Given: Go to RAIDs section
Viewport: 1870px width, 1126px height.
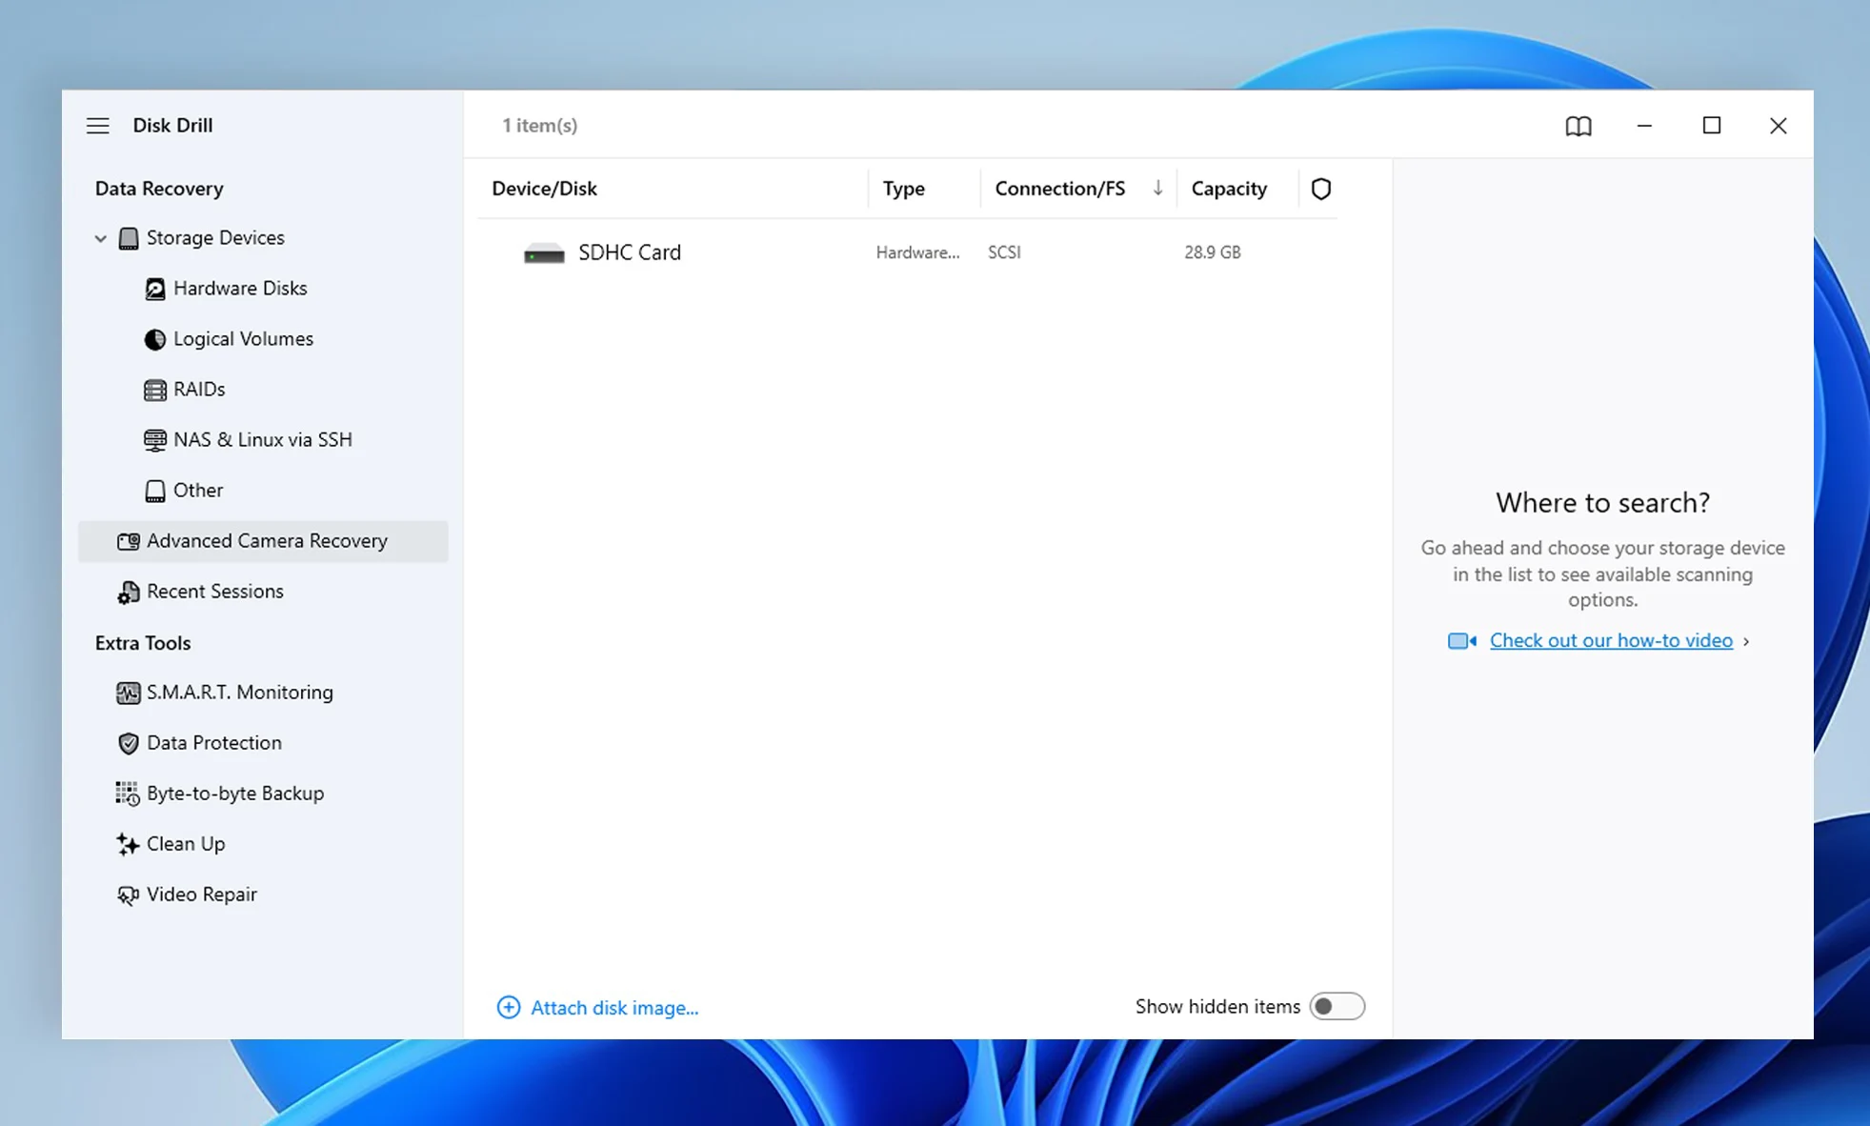Looking at the screenshot, I should (x=199, y=390).
